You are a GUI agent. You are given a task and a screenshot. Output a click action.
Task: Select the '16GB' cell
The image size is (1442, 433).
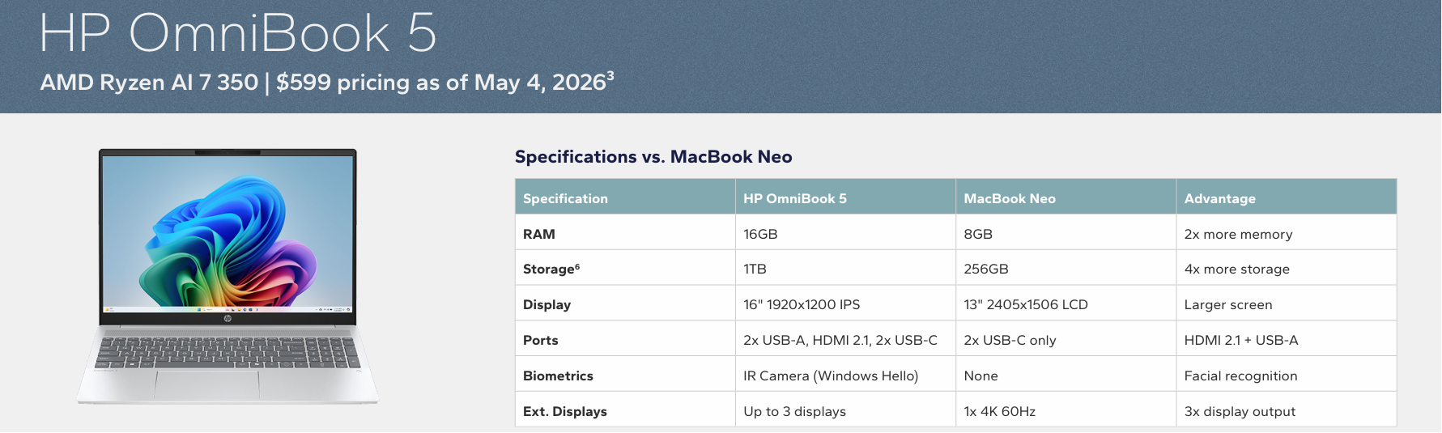pos(845,233)
